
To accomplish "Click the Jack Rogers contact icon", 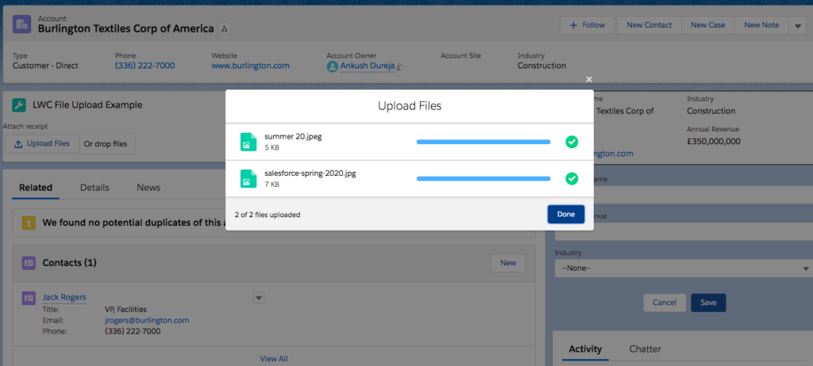I will [29, 298].
